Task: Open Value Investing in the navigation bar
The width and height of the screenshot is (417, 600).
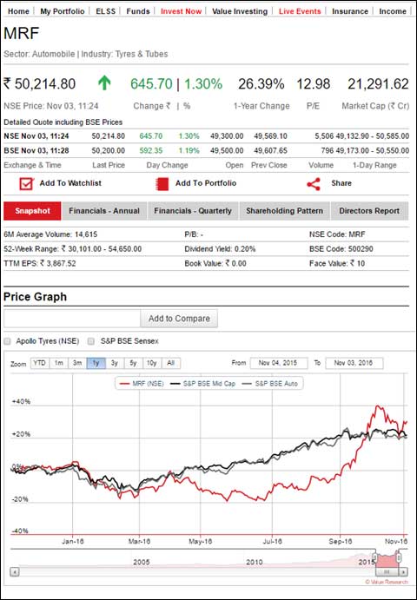Action: (x=240, y=11)
